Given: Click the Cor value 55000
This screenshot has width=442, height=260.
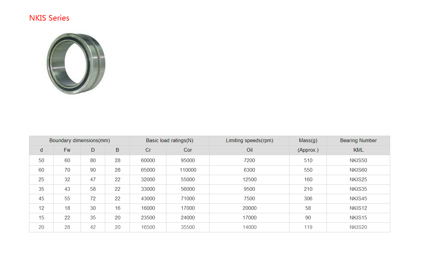Looking at the screenshot, I should click(x=188, y=180).
